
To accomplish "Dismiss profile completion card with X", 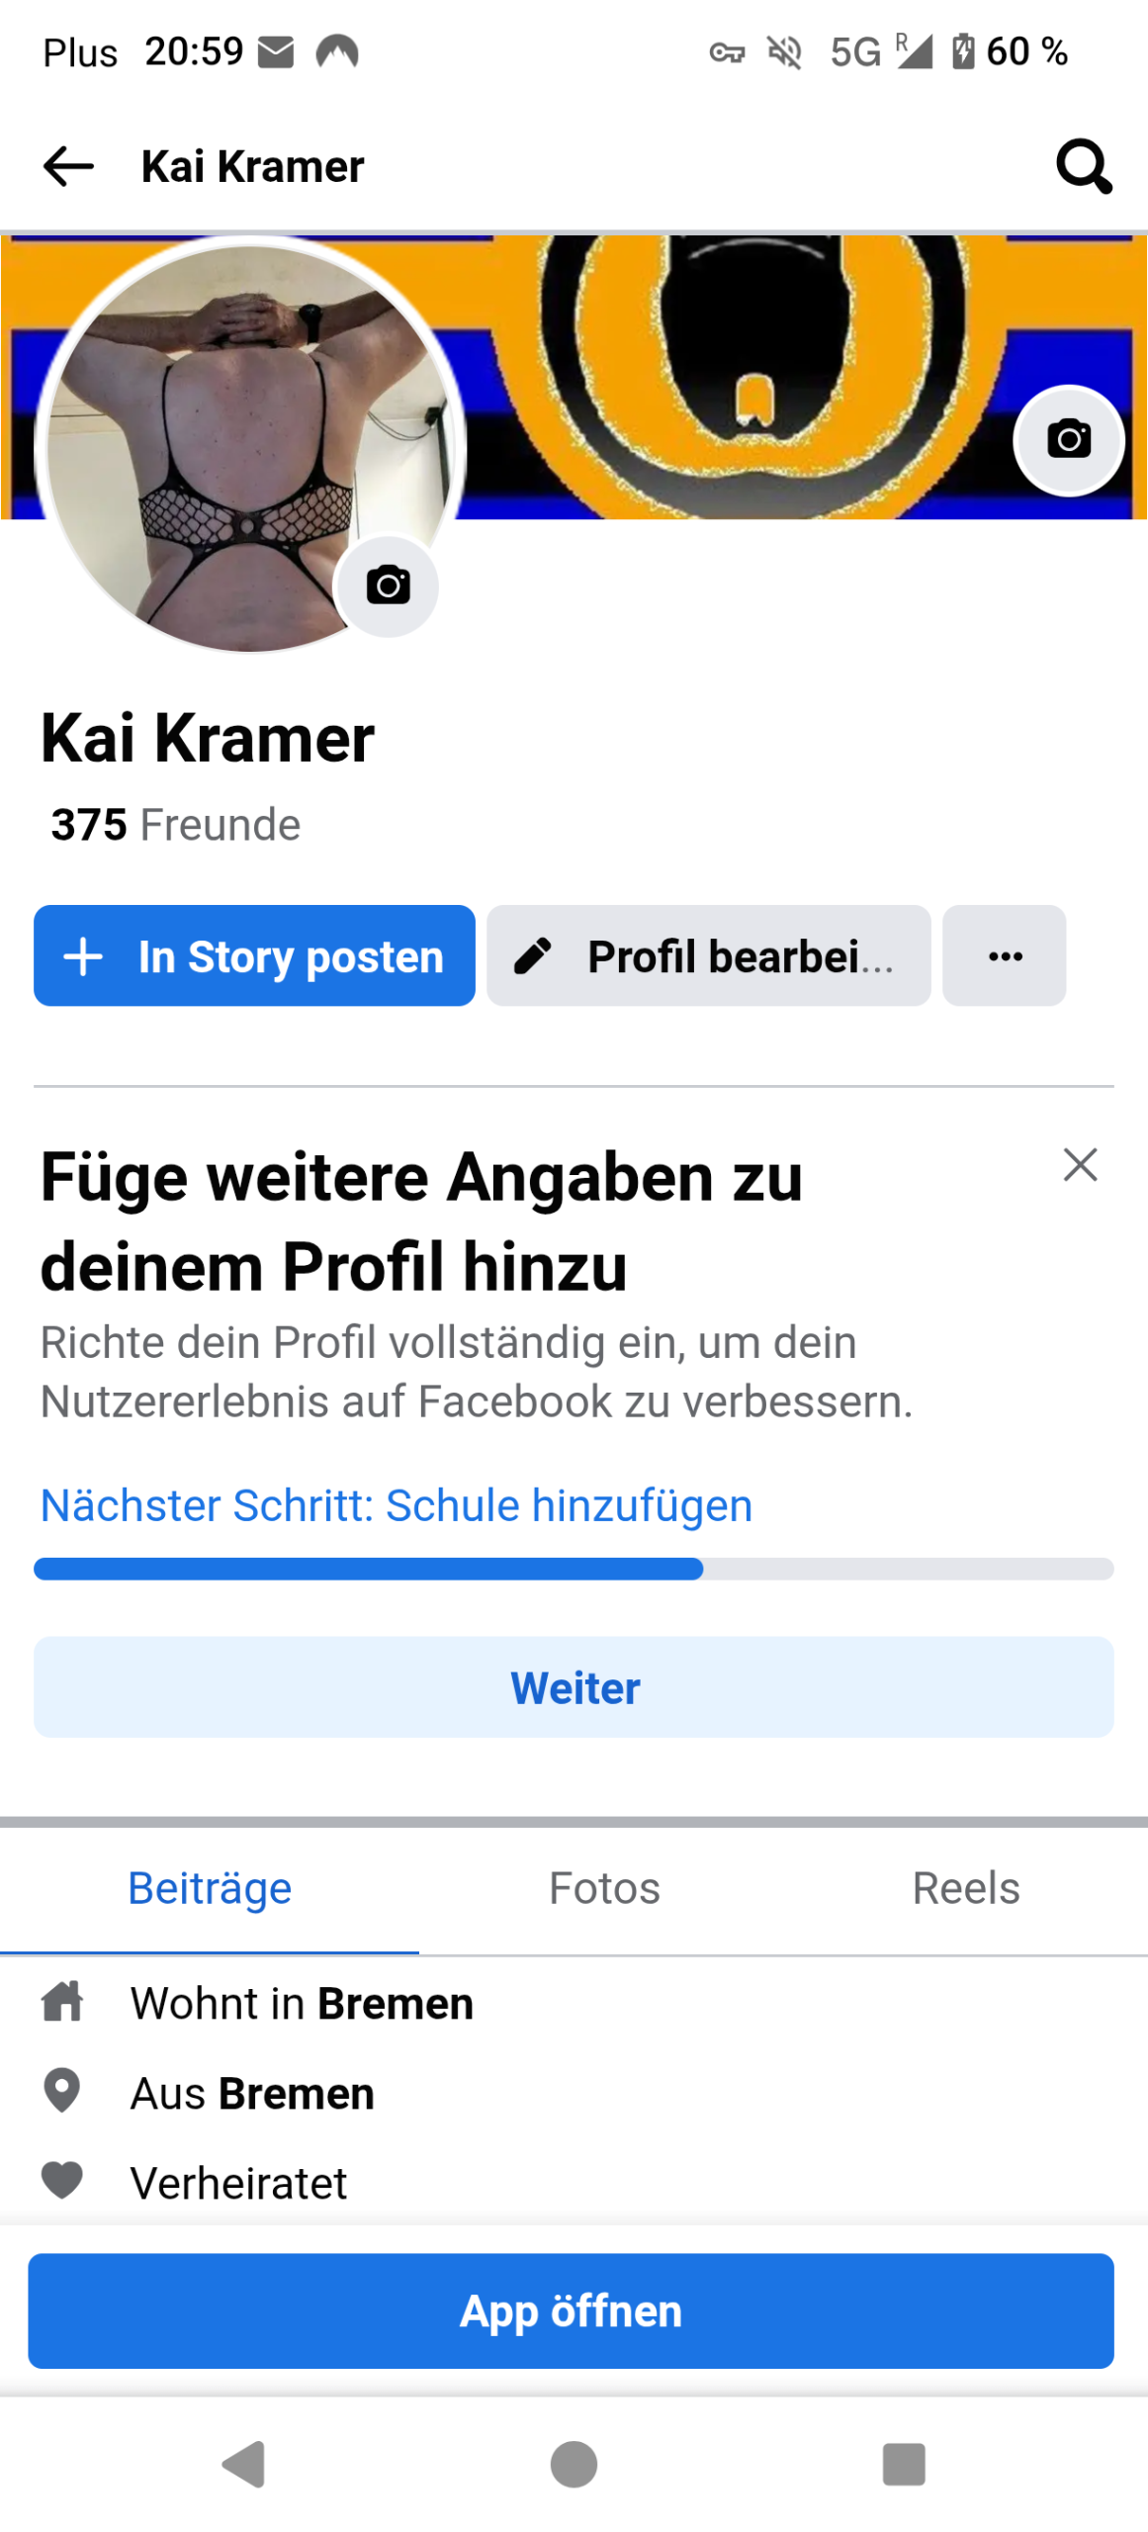I will pos(1080,1163).
